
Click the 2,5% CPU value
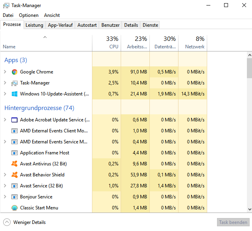tap(113, 83)
